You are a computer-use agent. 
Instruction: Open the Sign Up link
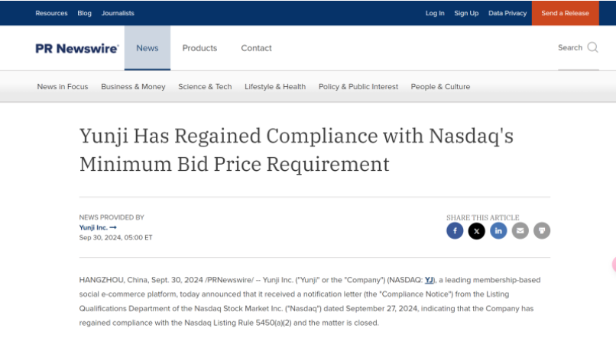[466, 13]
